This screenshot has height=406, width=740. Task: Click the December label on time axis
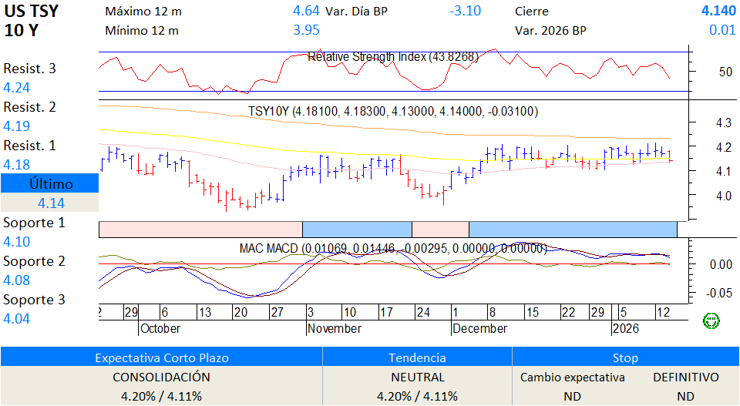[x=479, y=328]
